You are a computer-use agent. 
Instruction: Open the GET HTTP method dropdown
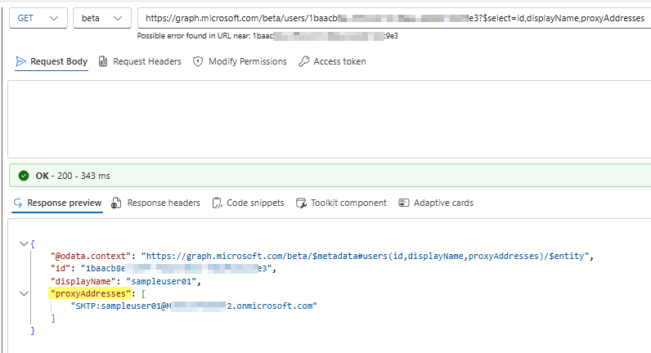click(38, 18)
